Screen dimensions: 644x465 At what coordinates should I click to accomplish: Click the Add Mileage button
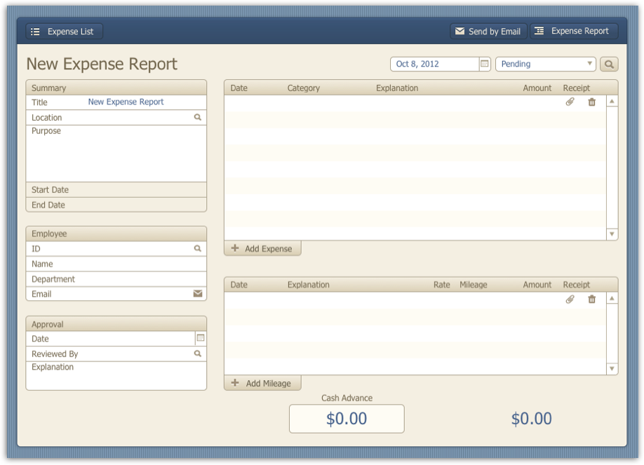coord(262,383)
